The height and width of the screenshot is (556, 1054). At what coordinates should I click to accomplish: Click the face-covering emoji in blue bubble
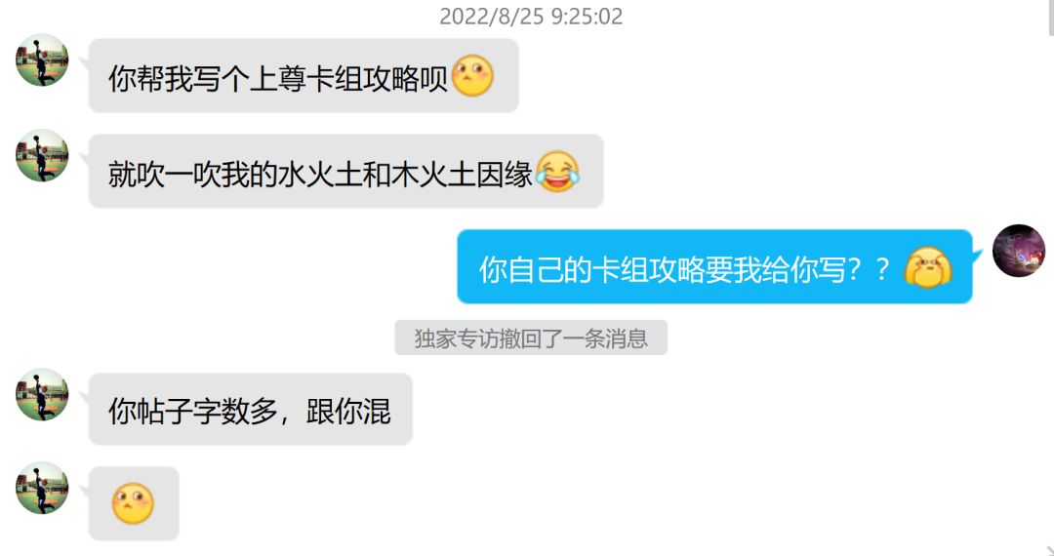(928, 268)
